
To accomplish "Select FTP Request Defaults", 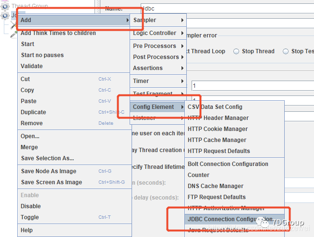I will click(x=235, y=197).
